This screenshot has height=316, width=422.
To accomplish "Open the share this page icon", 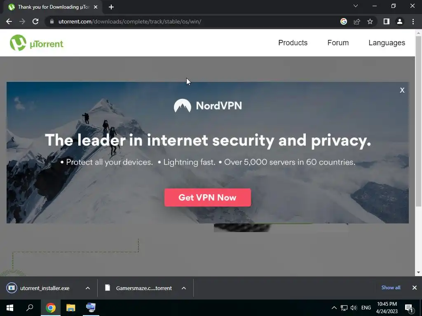I will [x=357, y=21].
